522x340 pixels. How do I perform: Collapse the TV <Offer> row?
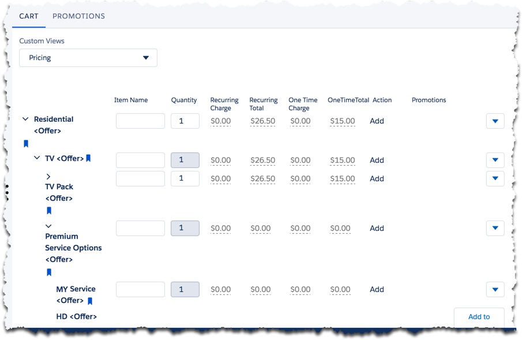point(37,158)
